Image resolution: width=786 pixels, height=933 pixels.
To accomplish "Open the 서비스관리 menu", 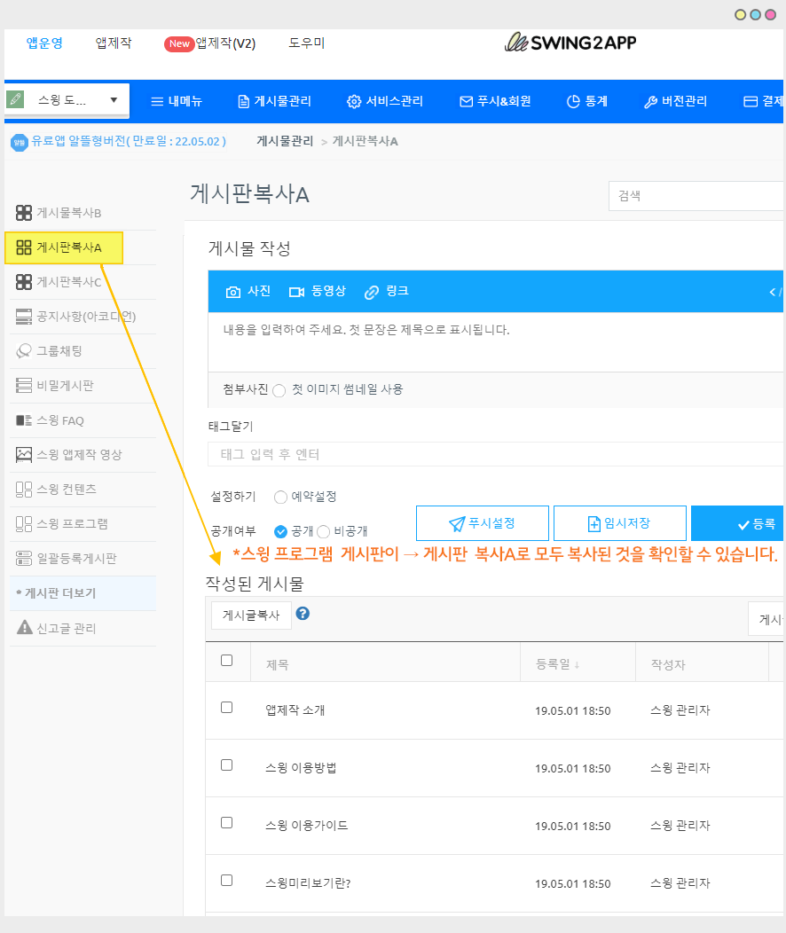I will pyautogui.click(x=385, y=101).
